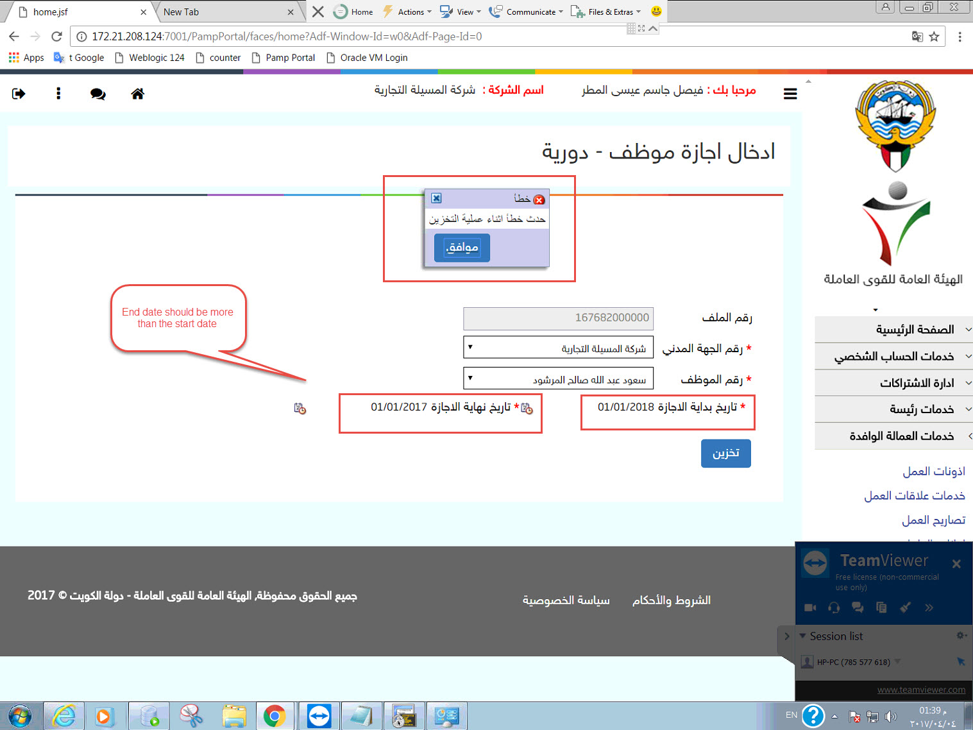
Task: Switch to the New Tab browser tab
Action: pyautogui.click(x=227, y=12)
